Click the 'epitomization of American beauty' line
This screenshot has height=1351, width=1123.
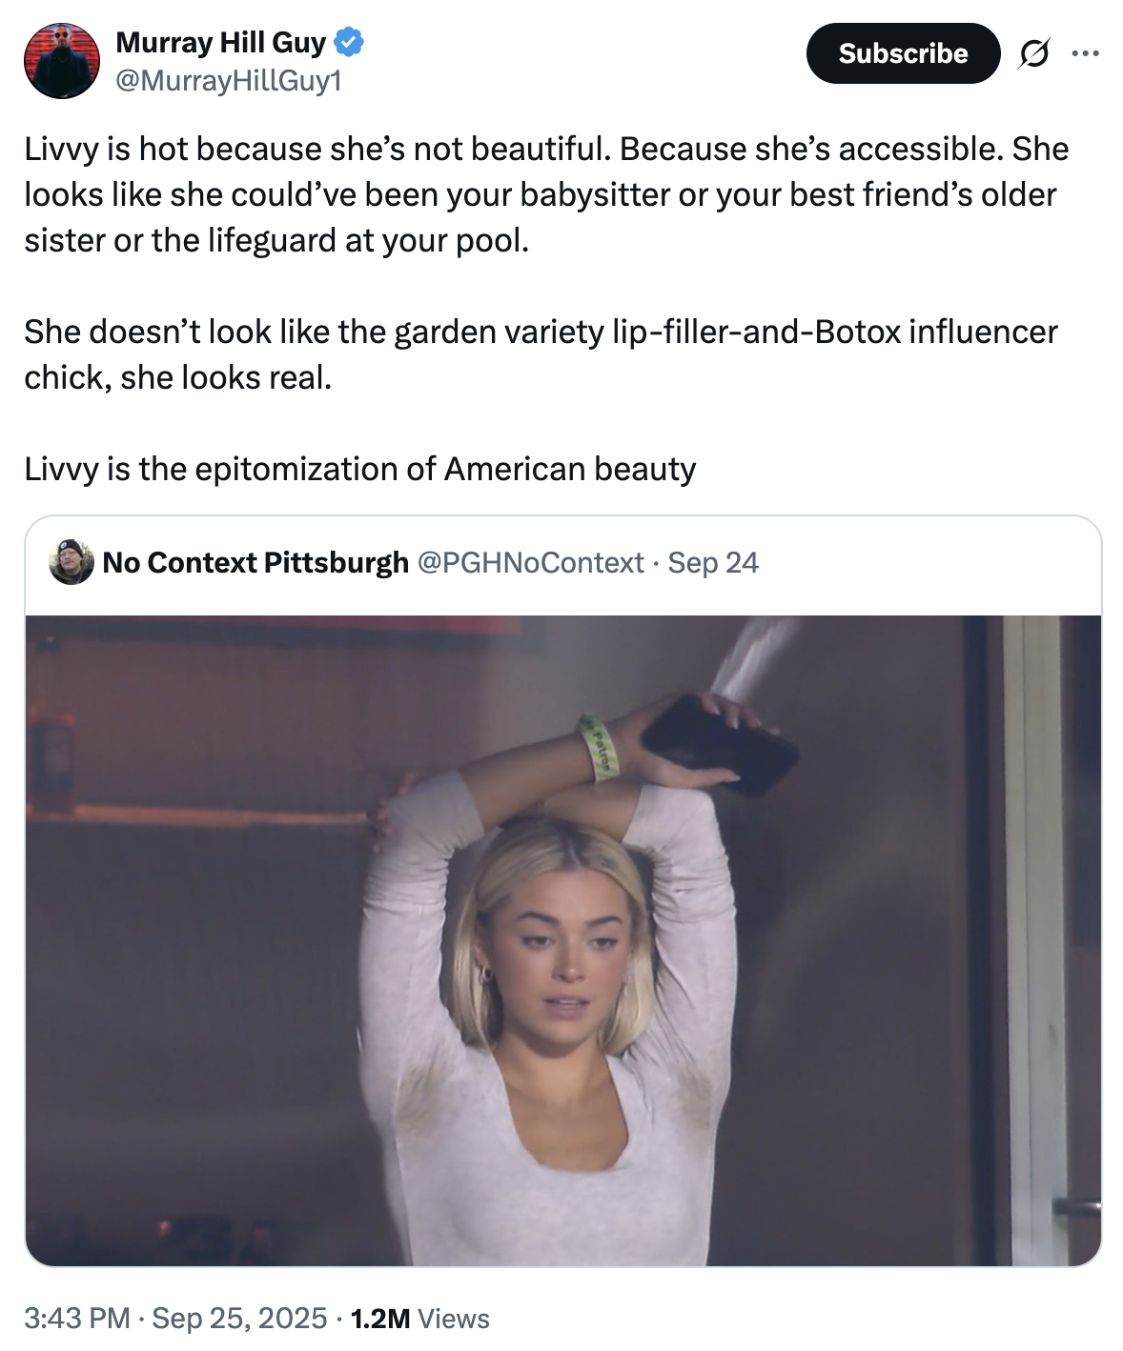(x=359, y=470)
